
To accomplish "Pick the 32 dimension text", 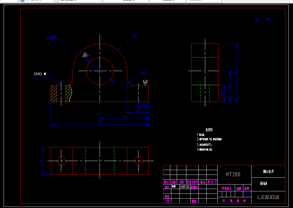I will point(138,111).
